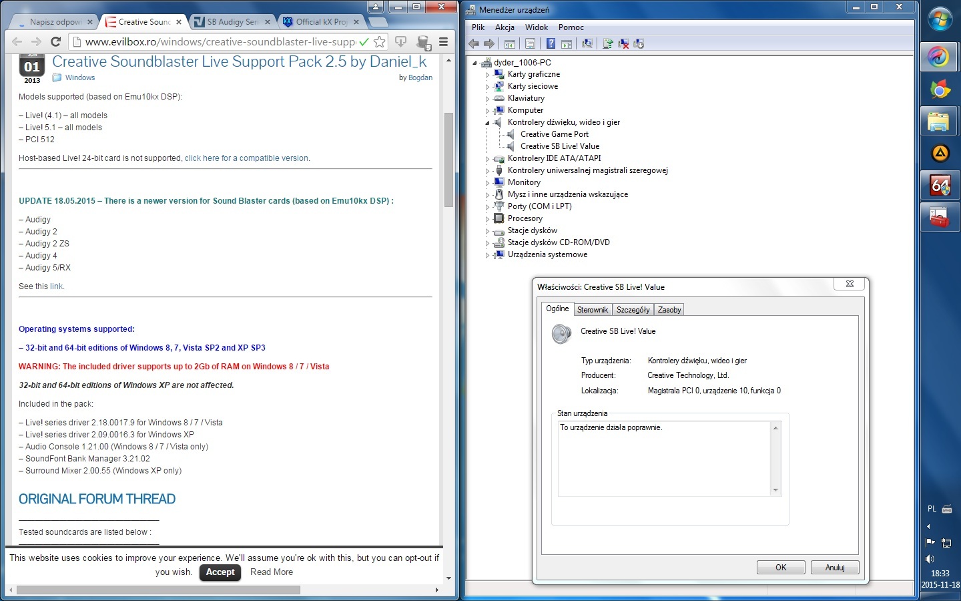The image size is (961, 601).
Task: Toggle action pane toolbar icon
Action: click(x=567, y=44)
